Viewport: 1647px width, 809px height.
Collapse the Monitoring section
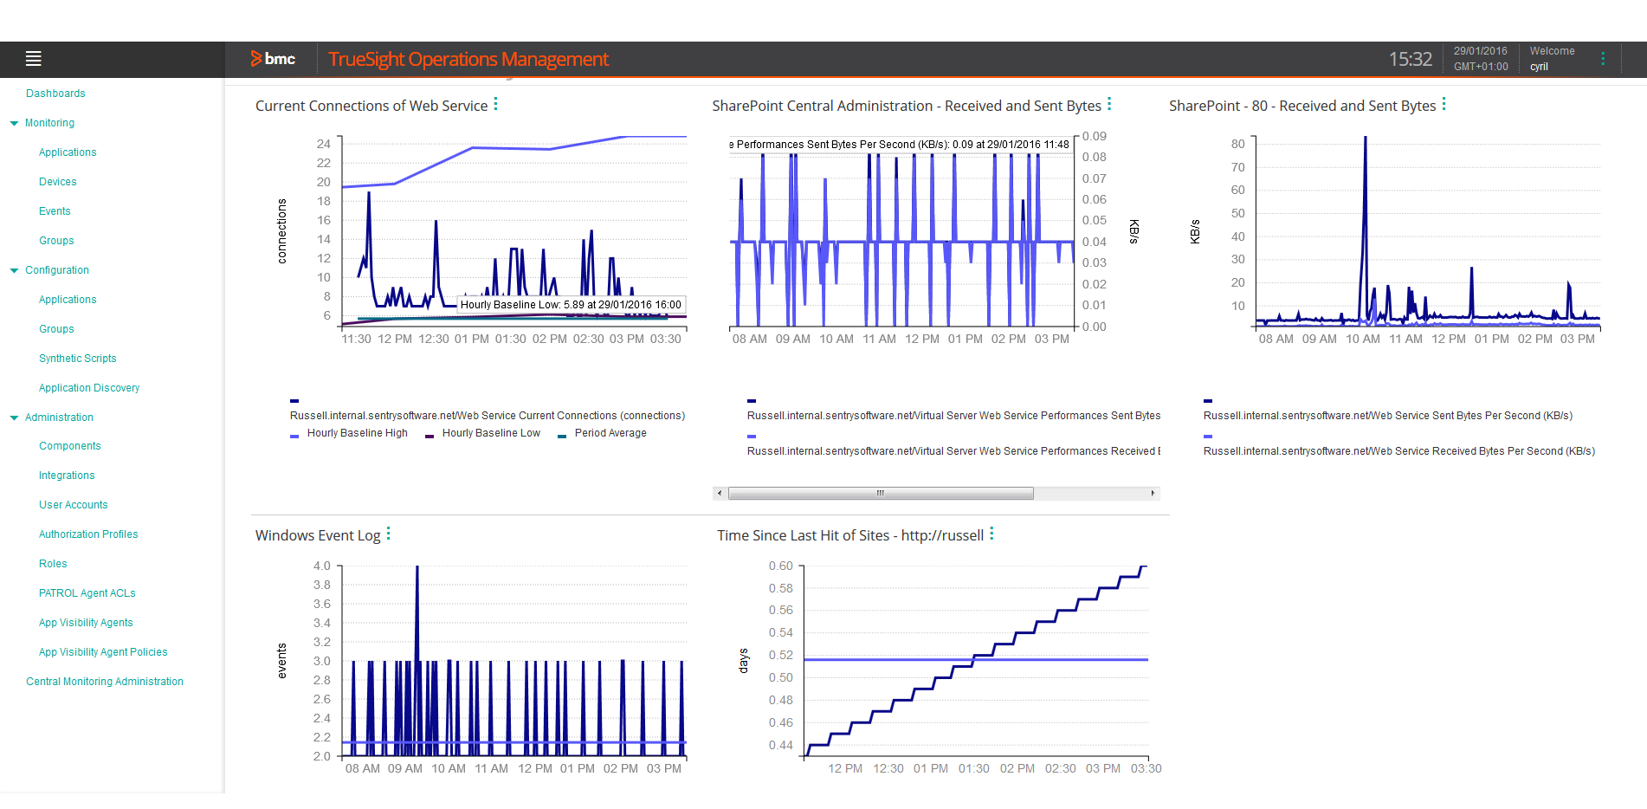14,124
